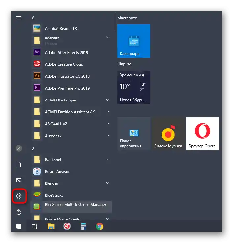Open the Pictures folder icon in sidebar
The image size is (233, 243).
(19, 180)
